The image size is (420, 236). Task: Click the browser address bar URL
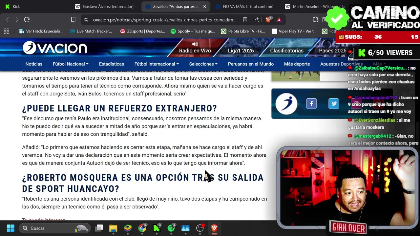pyautogui.click(x=165, y=20)
